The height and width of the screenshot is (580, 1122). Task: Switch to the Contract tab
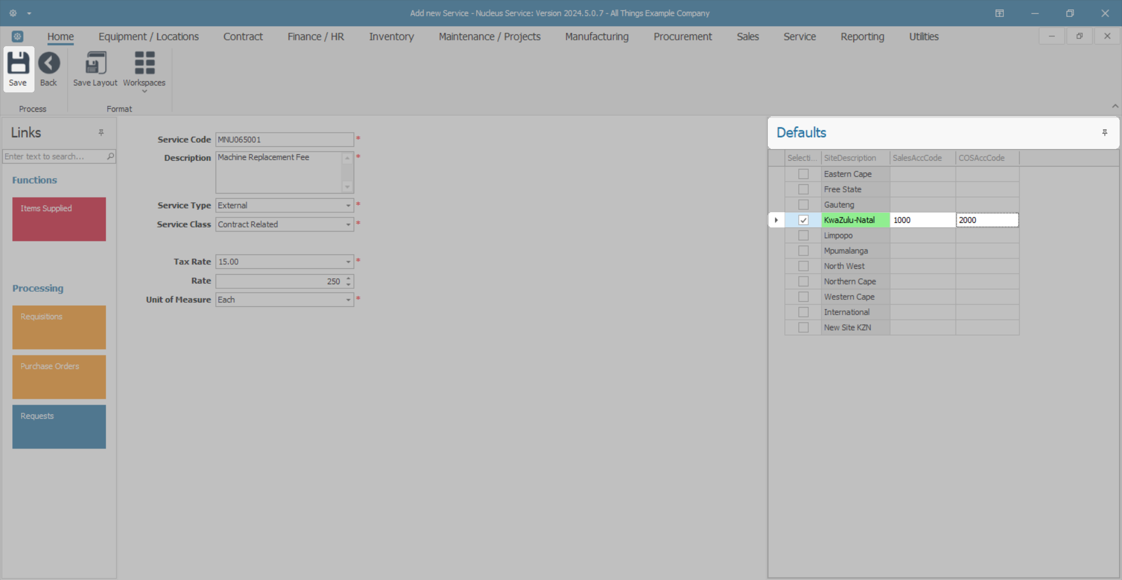(x=243, y=36)
